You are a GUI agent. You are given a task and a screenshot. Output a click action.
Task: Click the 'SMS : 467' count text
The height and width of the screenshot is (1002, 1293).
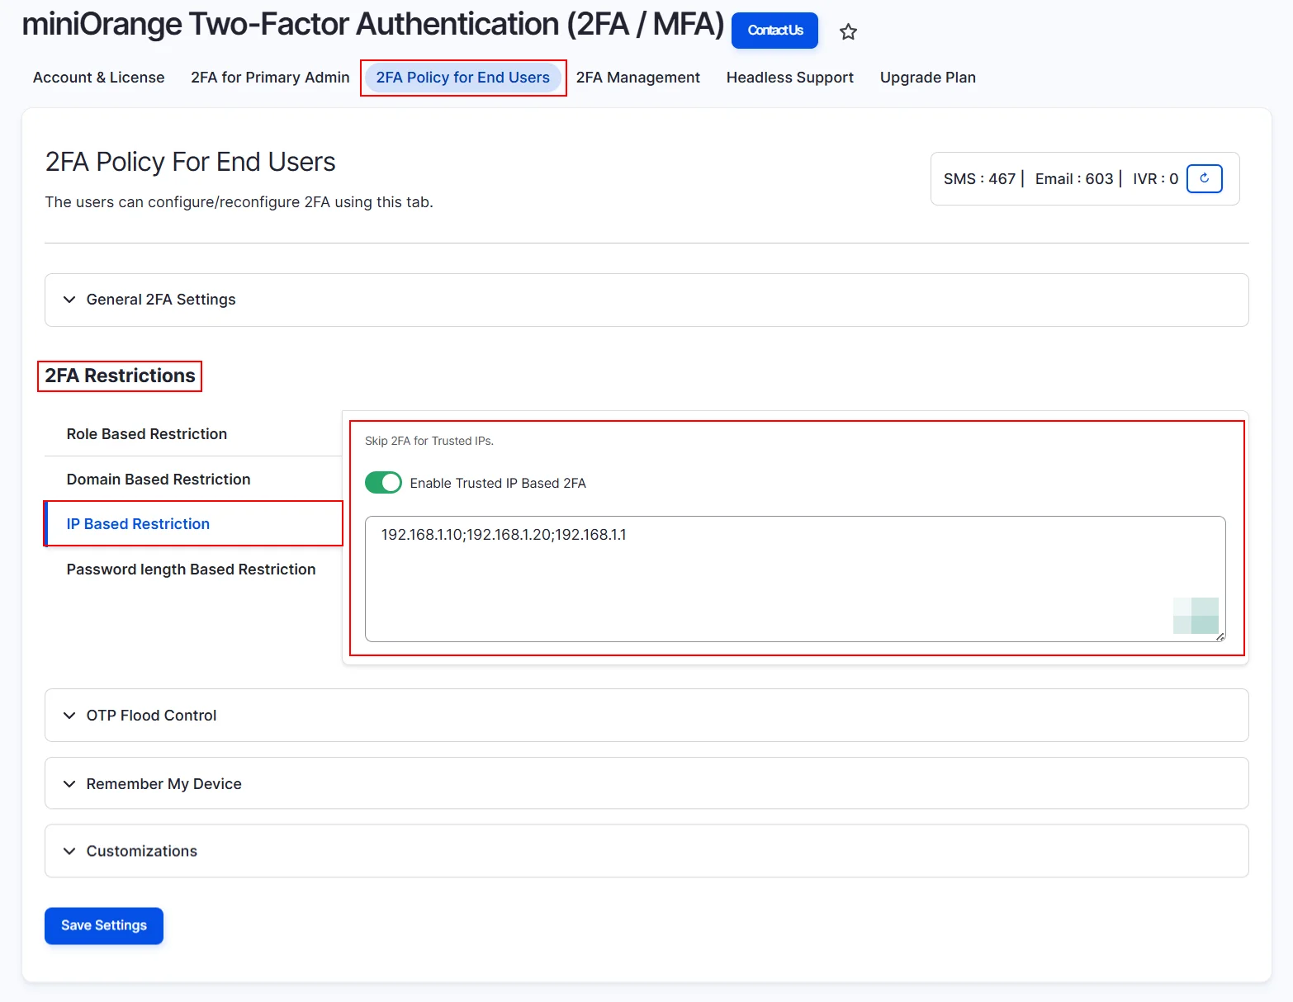click(979, 179)
